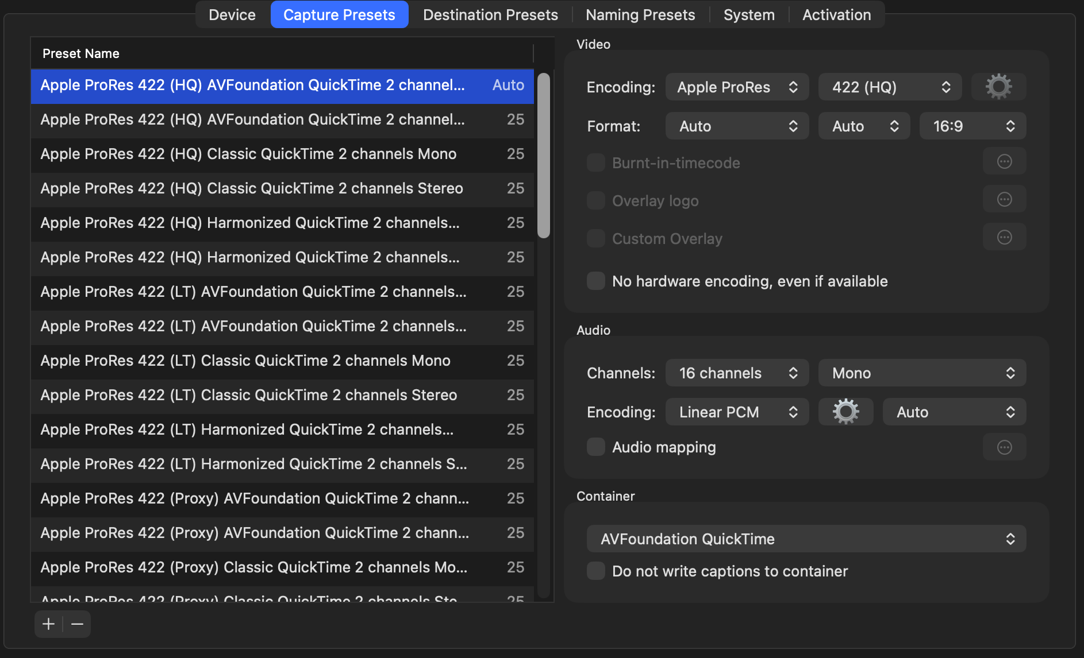Image resolution: width=1084 pixels, height=658 pixels.
Task: Tick No hardware encoding, even if available
Action: point(596,281)
